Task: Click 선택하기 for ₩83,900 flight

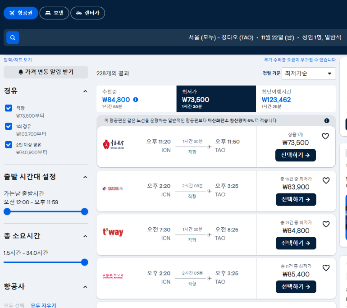Action: (296, 199)
